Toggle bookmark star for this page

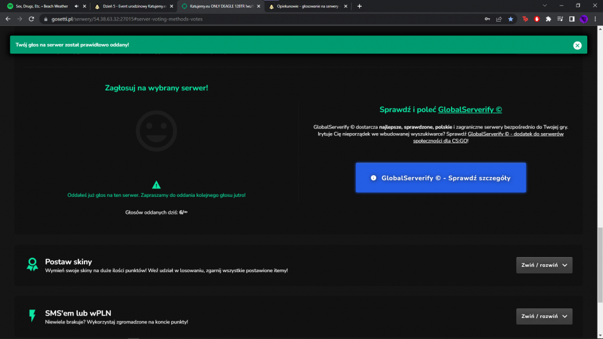[511, 19]
